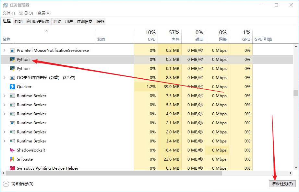This screenshot has width=299, height=192.
Task: Expand the Runtime Broker using 4.9 MB
Action: 5,114
